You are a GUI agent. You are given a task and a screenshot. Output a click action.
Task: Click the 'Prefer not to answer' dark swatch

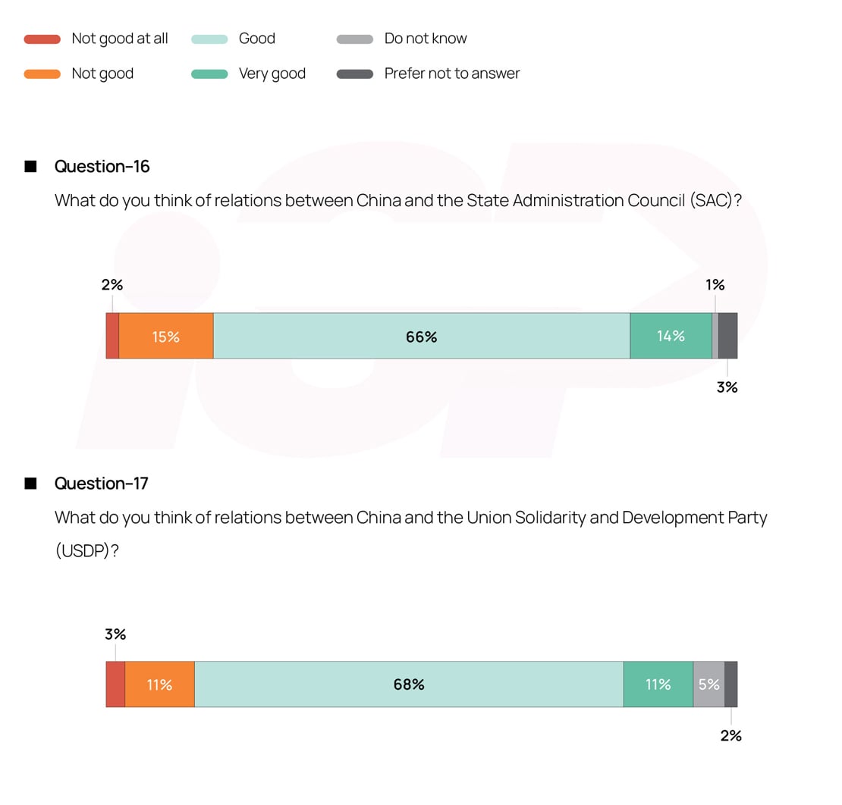pyautogui.click(x=355, y=74)
